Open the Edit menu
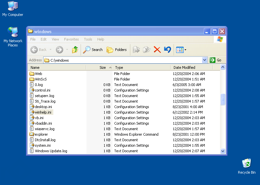 (44, 39)
